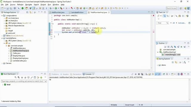Toggle Show Console on standard error change

pyautogui.click(x=159, y=74)
